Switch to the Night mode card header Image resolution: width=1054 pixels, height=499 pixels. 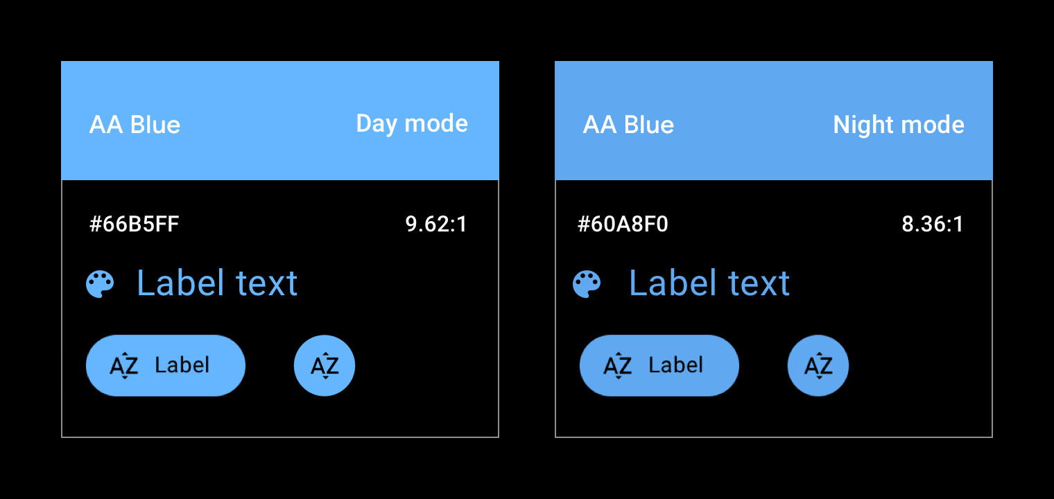coord(774,120)
